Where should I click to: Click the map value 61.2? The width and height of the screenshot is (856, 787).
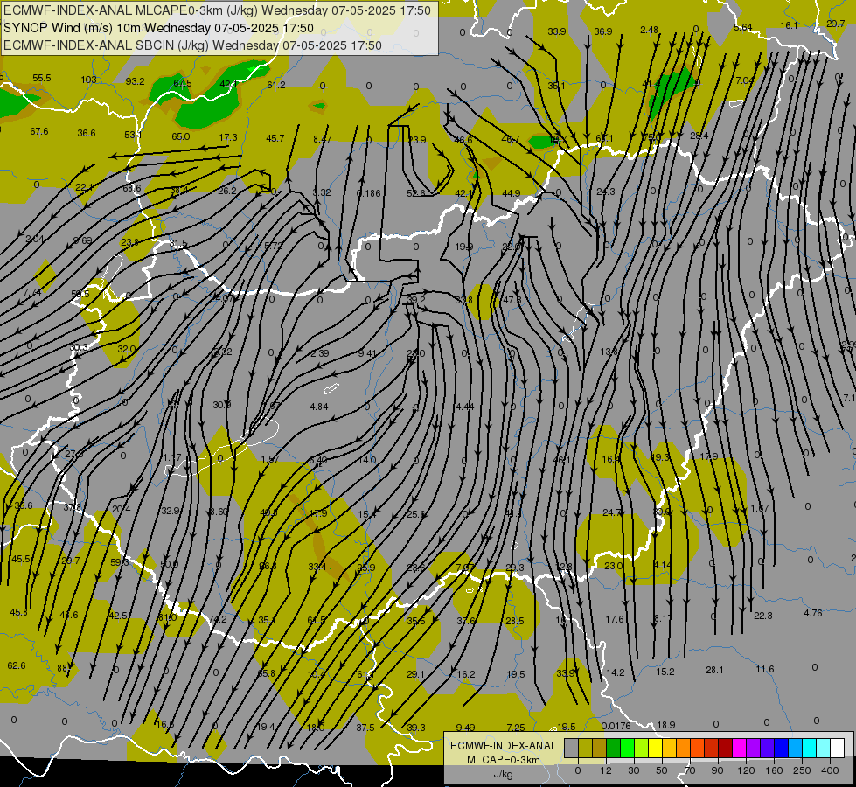[x=276, y=85]
